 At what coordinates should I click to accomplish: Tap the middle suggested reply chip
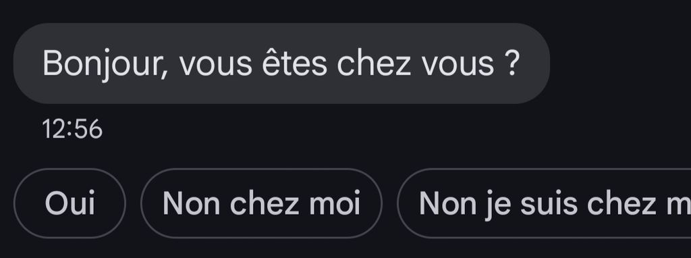click(261, 203)
